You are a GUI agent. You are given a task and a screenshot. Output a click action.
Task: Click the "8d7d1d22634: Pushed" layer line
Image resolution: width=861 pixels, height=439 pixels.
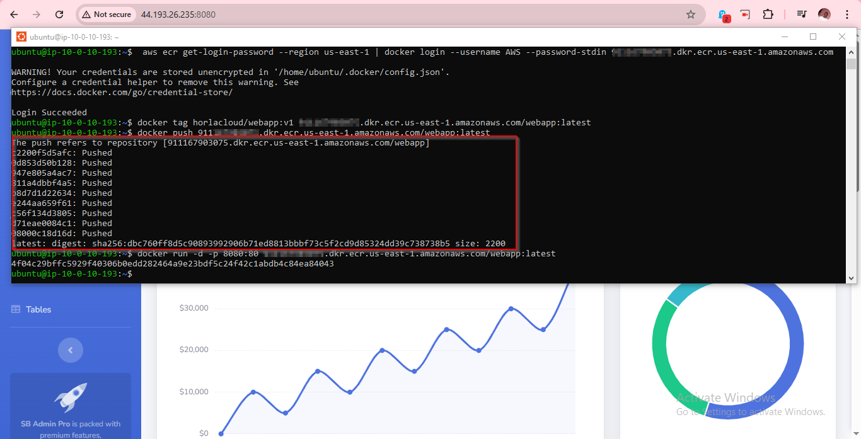click(62, 193)
